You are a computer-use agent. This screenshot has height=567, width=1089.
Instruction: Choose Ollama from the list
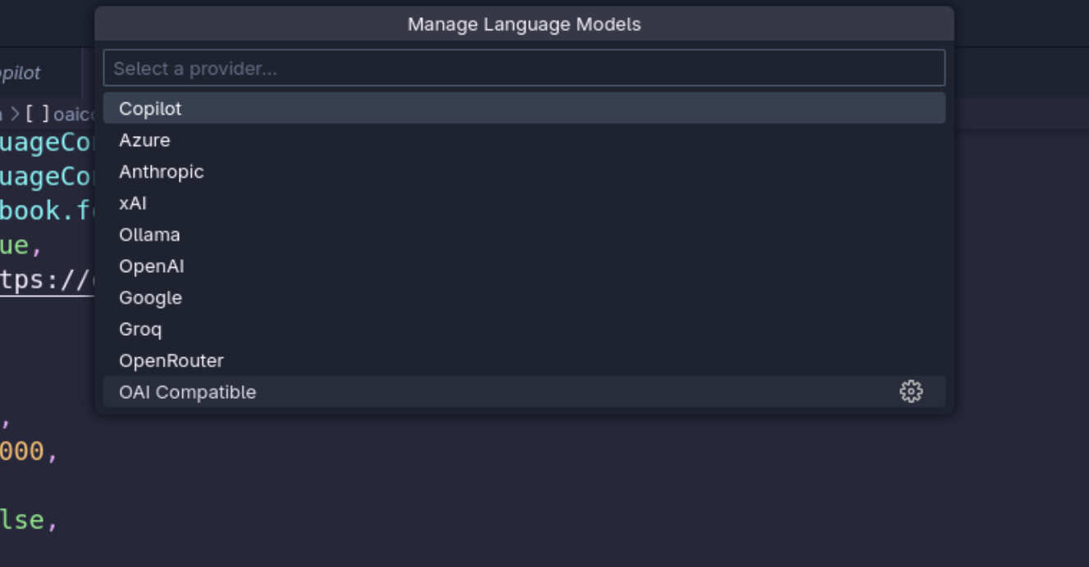[x=149, y=235]
